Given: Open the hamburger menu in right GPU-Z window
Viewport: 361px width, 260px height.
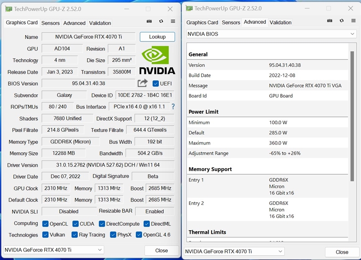Looking at the screenshot, I should 353,20.
